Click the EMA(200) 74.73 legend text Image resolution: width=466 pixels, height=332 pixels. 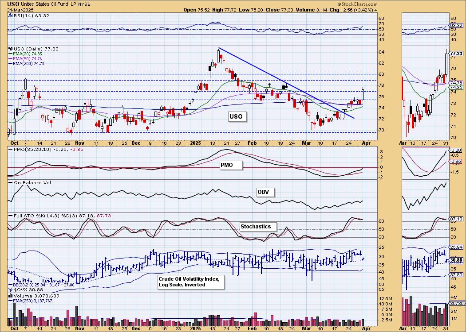tap(28, 63)
